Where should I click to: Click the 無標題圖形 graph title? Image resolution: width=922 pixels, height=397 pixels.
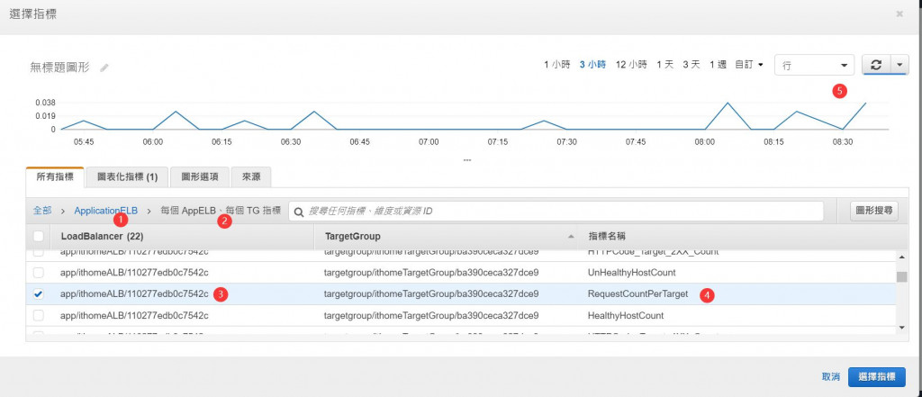59,68
